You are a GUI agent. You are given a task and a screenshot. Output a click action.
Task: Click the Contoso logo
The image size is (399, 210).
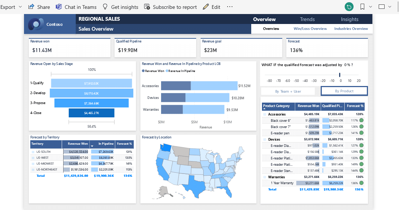tap(36, 24)
